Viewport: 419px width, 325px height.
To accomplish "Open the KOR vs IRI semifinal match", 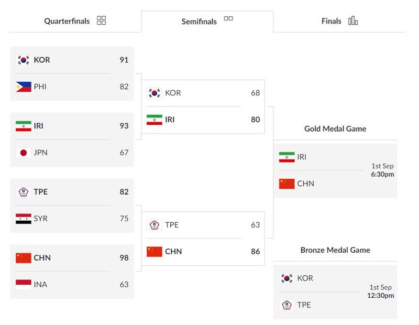I will (x=203, y=106).
